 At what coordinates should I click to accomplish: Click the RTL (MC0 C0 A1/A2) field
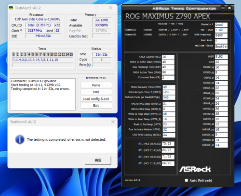click(x=168, y=144)
